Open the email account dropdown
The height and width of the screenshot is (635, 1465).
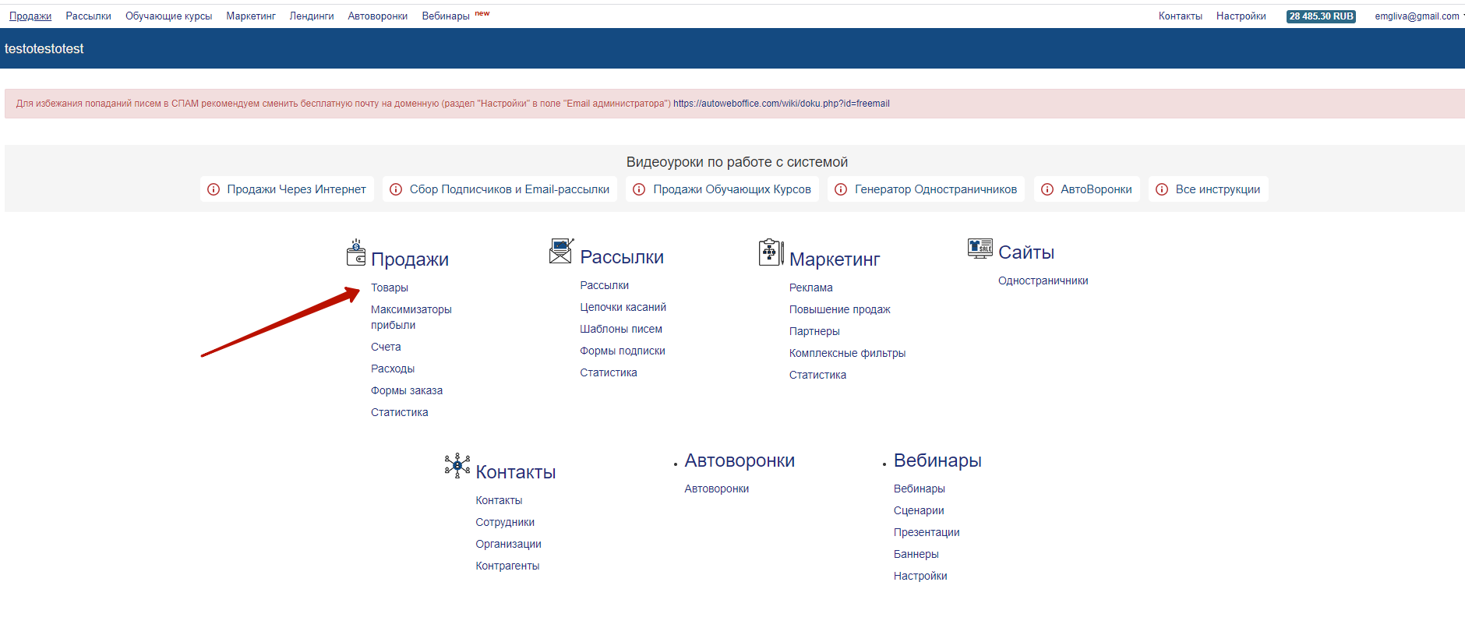click(1419, 16)
